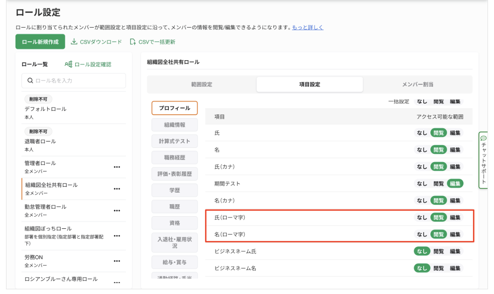Open the chat support bubble icon
494x294 pixels.
coord(483,138)
